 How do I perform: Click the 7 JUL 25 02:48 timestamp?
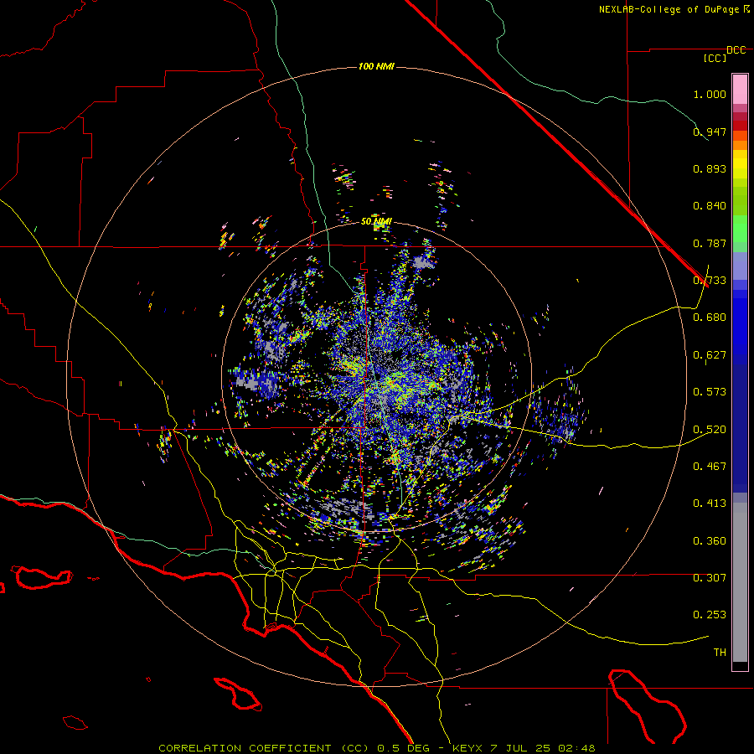point(543,748)
